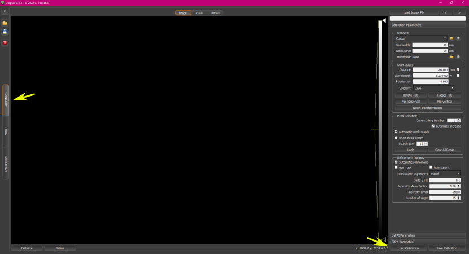
Task: Enable the use mask checkbox
Action: point(396,168)
